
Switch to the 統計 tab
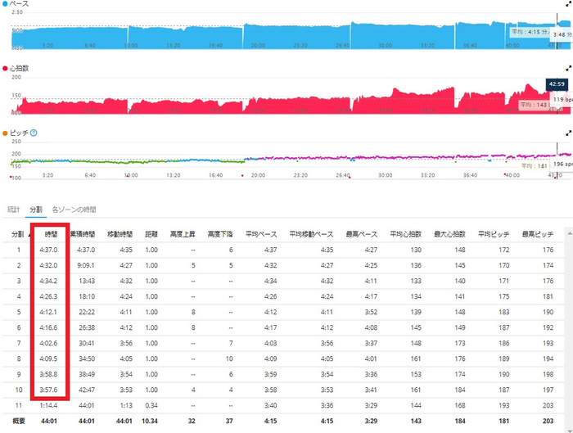click(14, 210)
